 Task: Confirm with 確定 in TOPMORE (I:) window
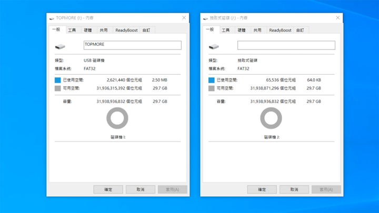point(108,189)
